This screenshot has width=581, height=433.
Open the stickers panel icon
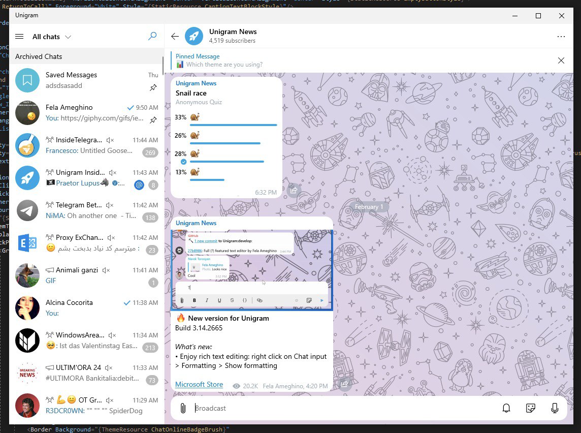pos(530,408)
